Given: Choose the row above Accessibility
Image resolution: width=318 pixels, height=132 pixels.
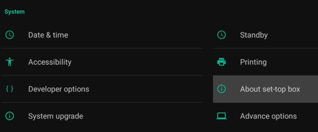Looking at the screenshot, I should tap(102, 35).
